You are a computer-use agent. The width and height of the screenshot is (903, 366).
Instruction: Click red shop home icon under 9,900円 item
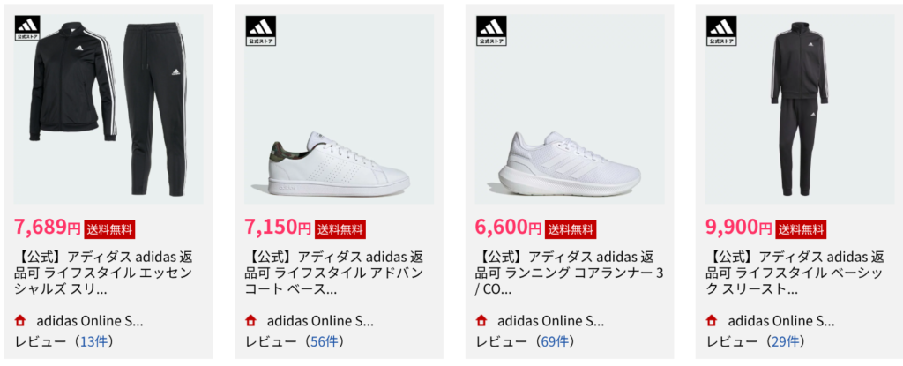coord(712,320)
